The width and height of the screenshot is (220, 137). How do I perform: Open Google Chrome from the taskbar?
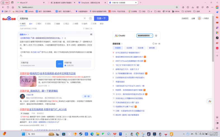(x=137, y=134)
